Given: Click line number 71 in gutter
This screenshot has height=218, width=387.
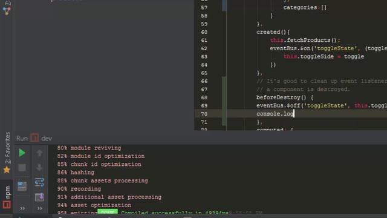Looking at the screenshot, I should [x=204, y=122].
